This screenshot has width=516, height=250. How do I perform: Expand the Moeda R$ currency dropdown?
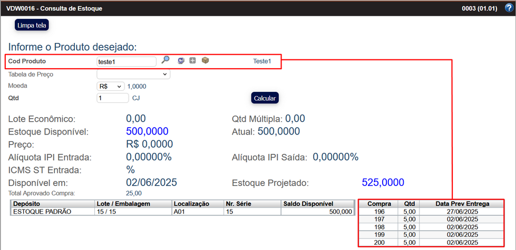click(x=110, y=86)
